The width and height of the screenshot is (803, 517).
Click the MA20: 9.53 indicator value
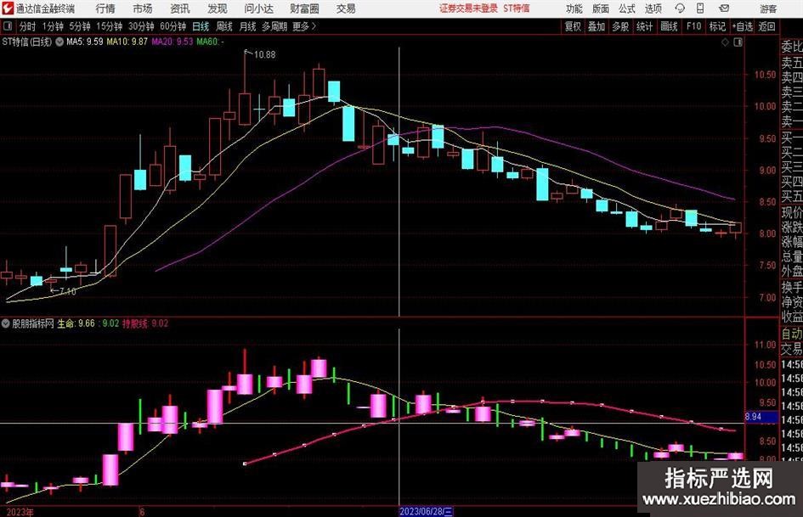click(x=172, y=42)
